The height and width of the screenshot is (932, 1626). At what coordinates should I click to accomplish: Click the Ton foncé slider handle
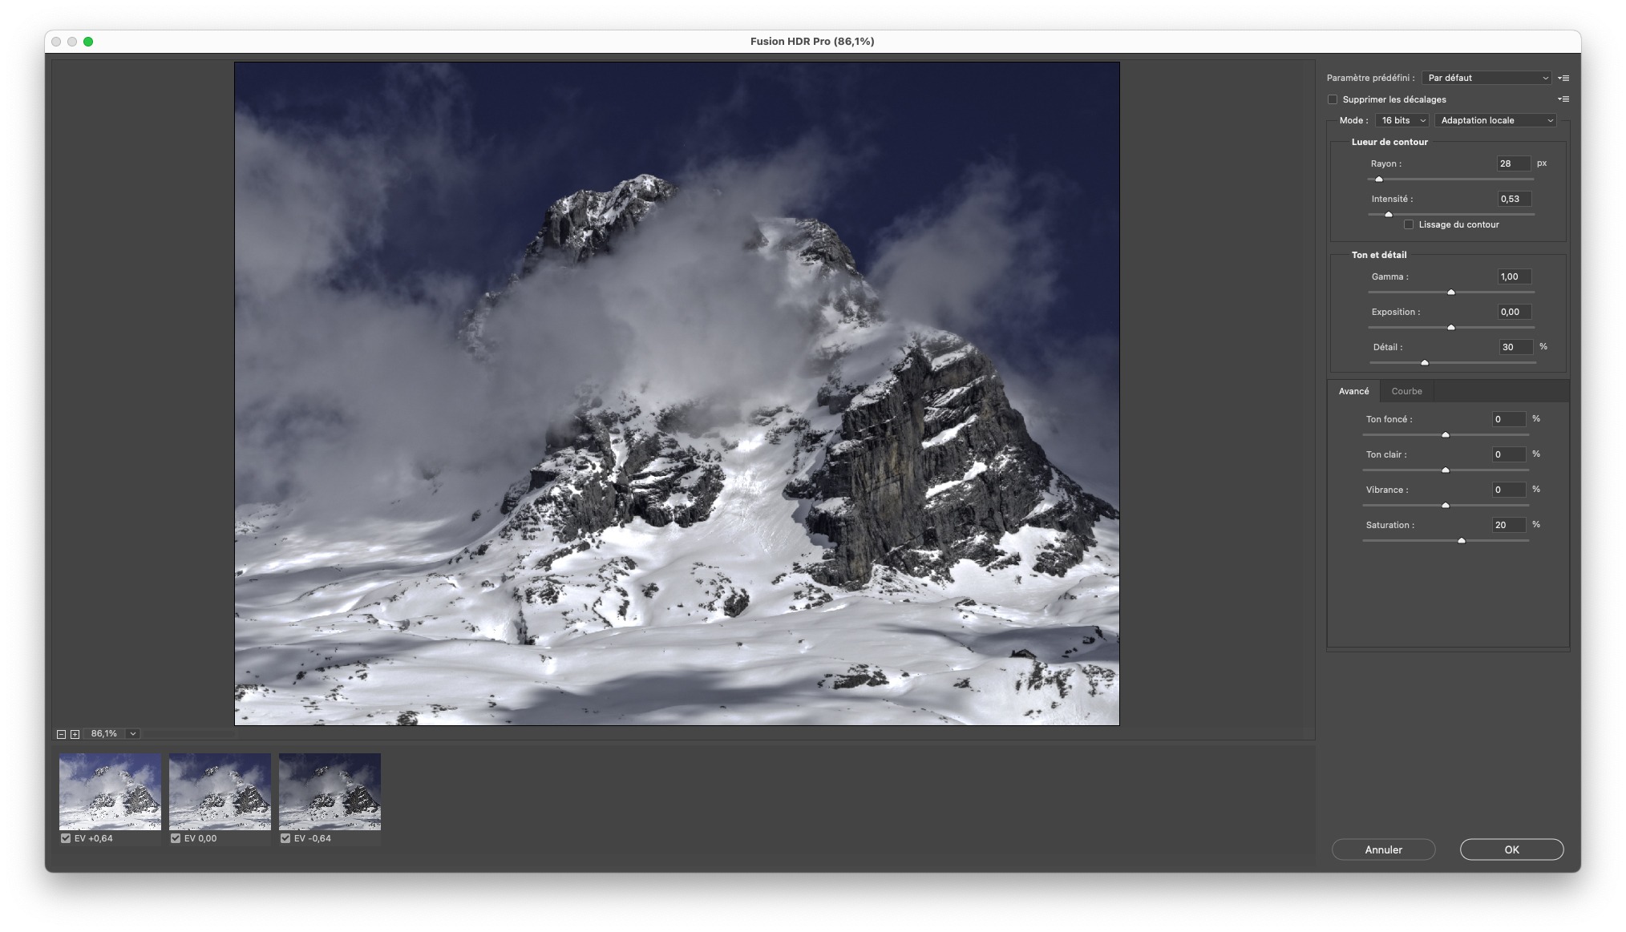tap(1446, 435)
